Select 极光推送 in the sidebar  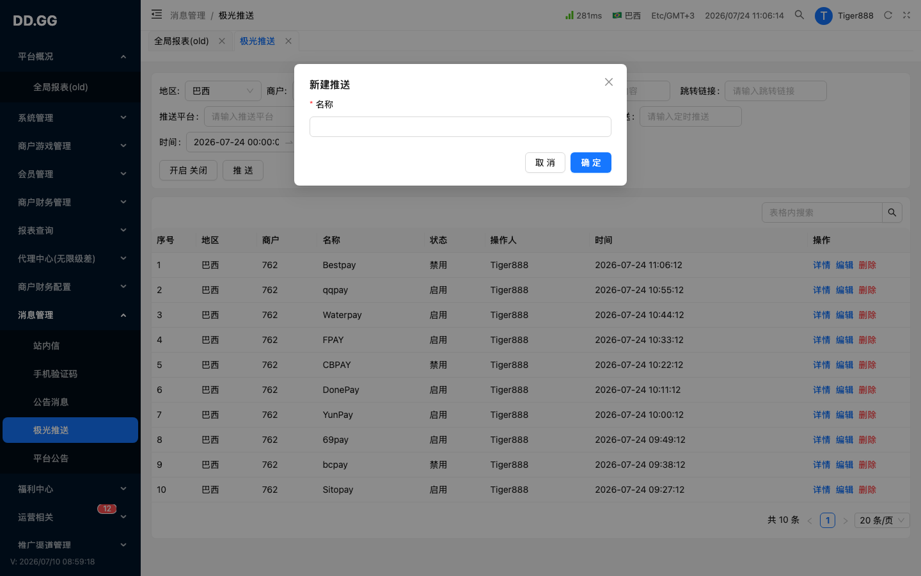click(70, 430)
